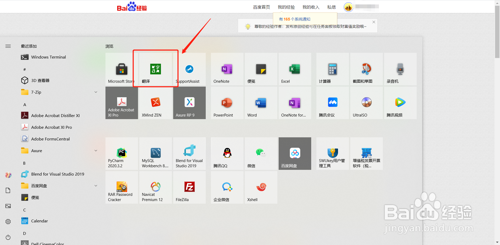Viewport: 500px width, 245px height.
Task: Launch the UltraISO tile
Action: 366,103
